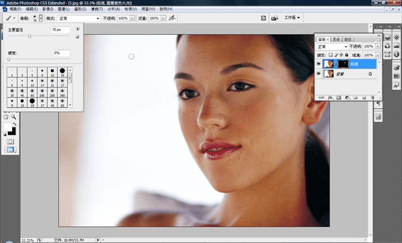402x243 pixels.
Task: Create a new adjustment layer icon
Action: coord(347,97)
